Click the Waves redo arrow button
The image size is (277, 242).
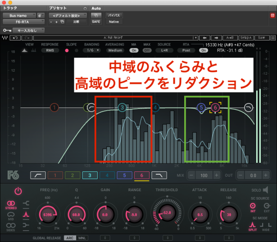27,38
